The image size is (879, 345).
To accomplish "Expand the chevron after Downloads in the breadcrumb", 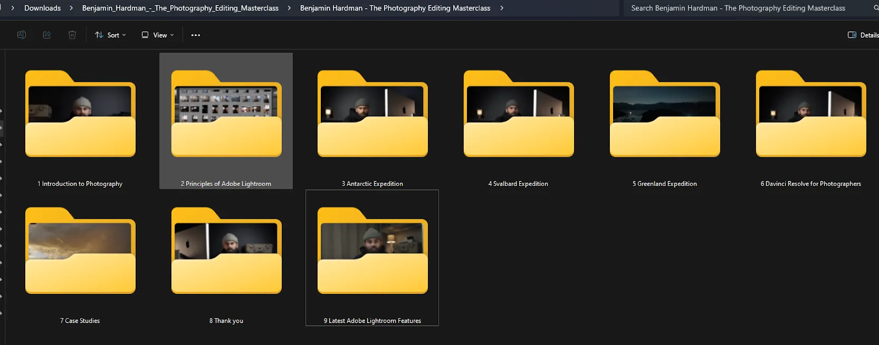I will click(71, 8).
